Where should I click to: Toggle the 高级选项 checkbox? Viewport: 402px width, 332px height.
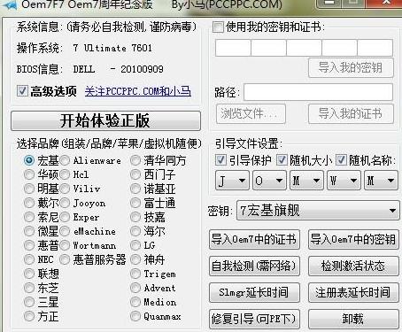22,91
